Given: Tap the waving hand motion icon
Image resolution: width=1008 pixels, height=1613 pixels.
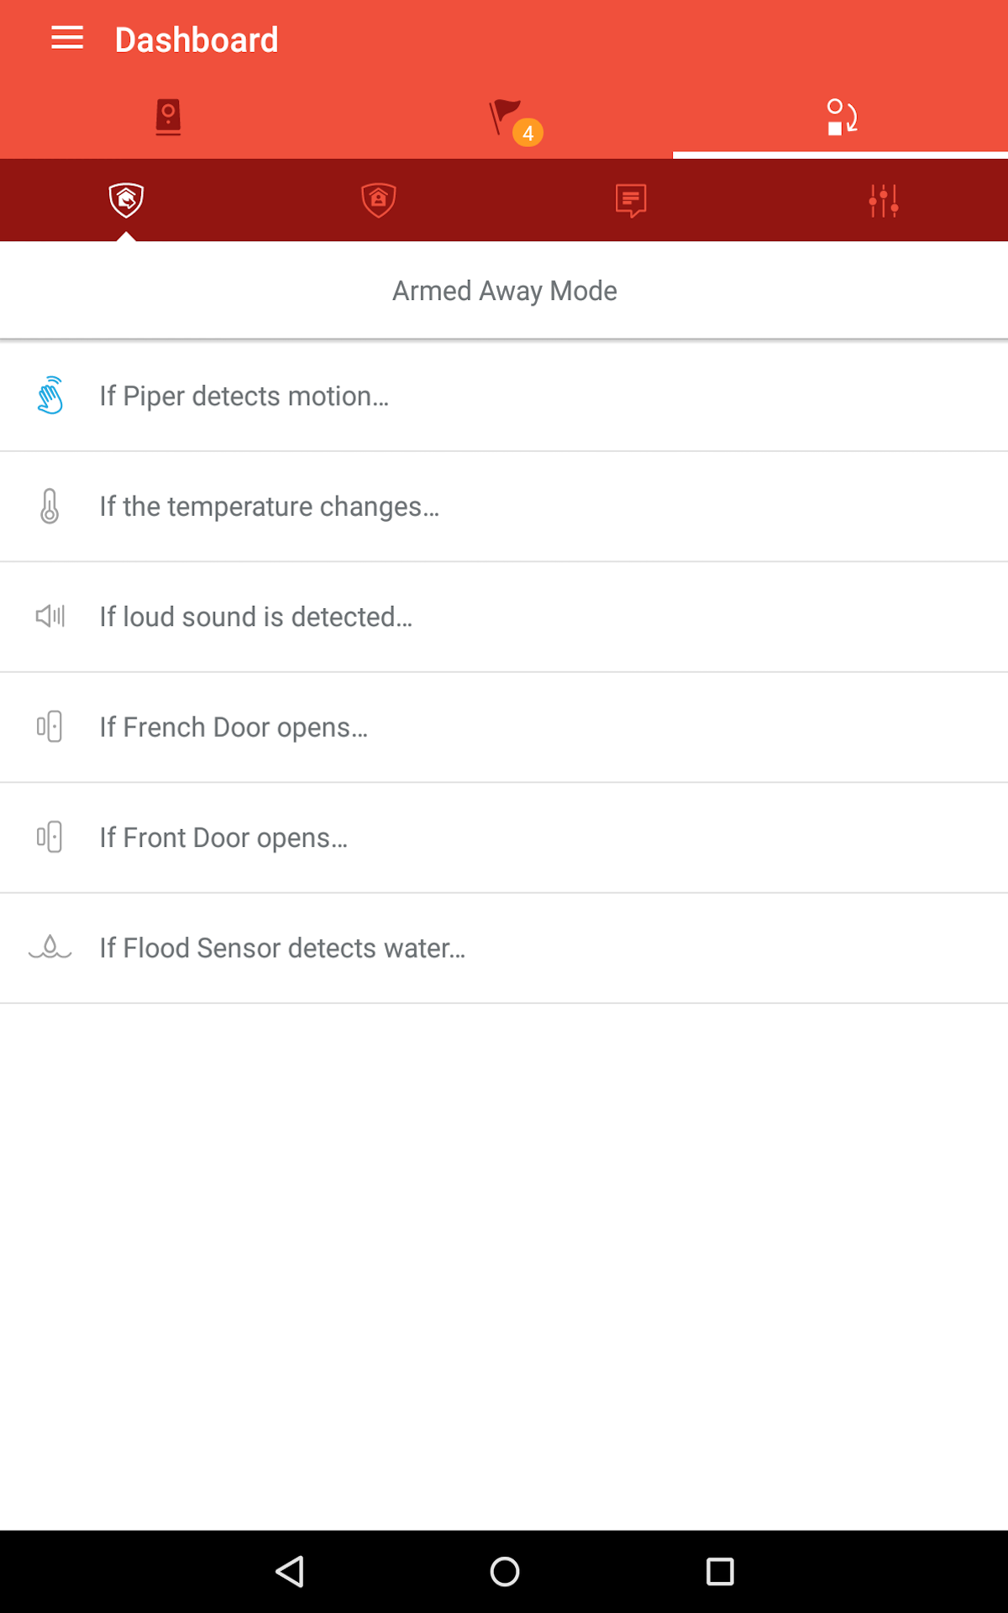Looking at the screenshot, I should click(x=50, y=396).
